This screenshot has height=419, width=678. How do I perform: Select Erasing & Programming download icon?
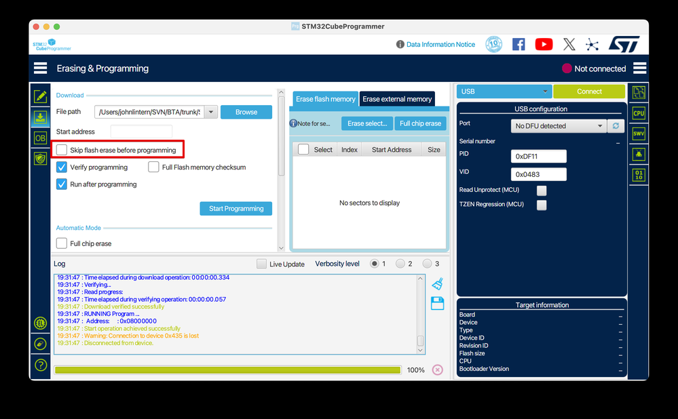pyautogui.click(x=40, y=117)
